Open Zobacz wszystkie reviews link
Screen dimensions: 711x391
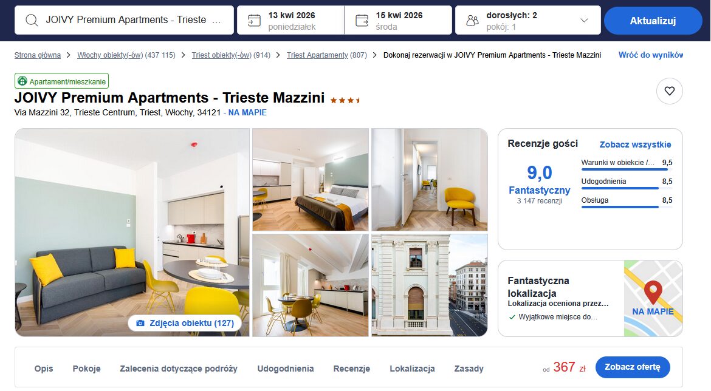[x=635, y=144]
